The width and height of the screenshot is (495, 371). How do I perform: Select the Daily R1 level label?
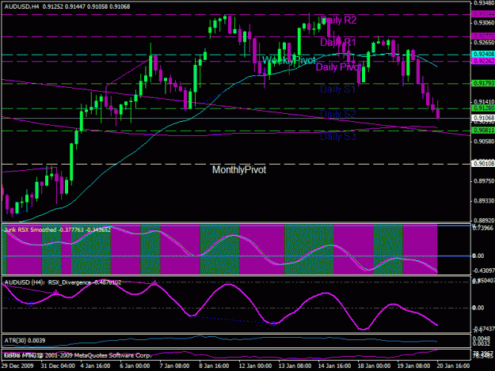point(338,42)
